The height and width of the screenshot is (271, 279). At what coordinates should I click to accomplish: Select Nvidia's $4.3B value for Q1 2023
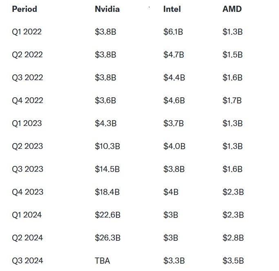click(105, 123)
